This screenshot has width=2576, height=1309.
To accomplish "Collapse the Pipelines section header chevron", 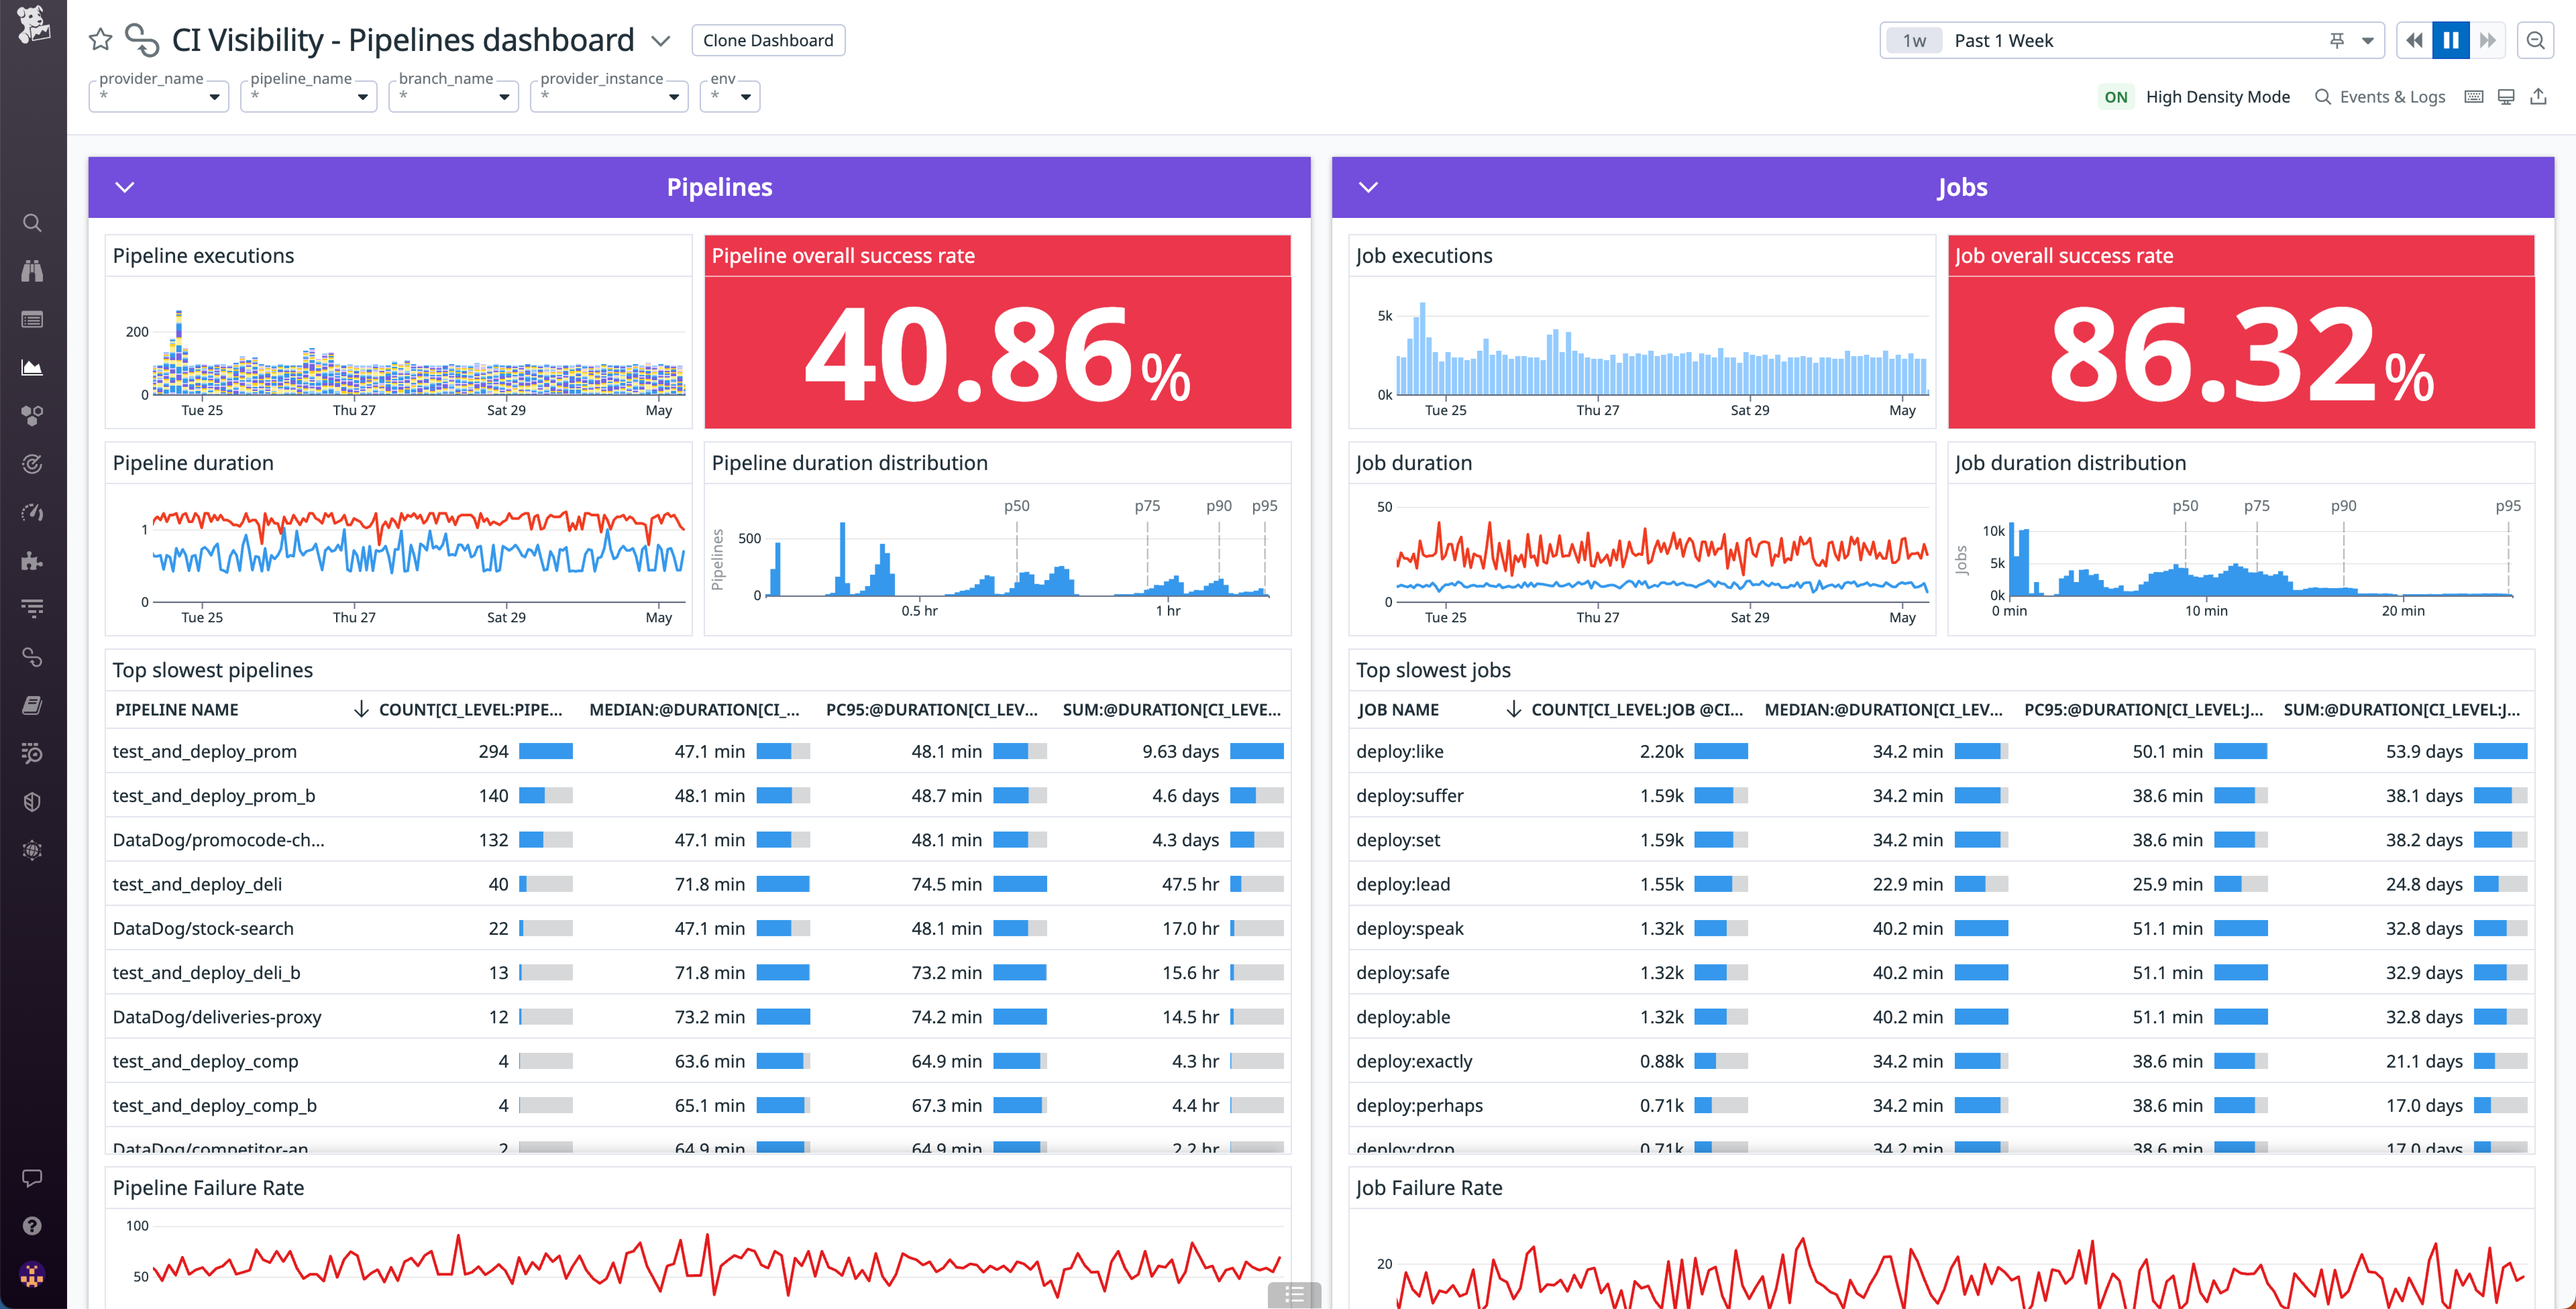I will click(124, 187).
